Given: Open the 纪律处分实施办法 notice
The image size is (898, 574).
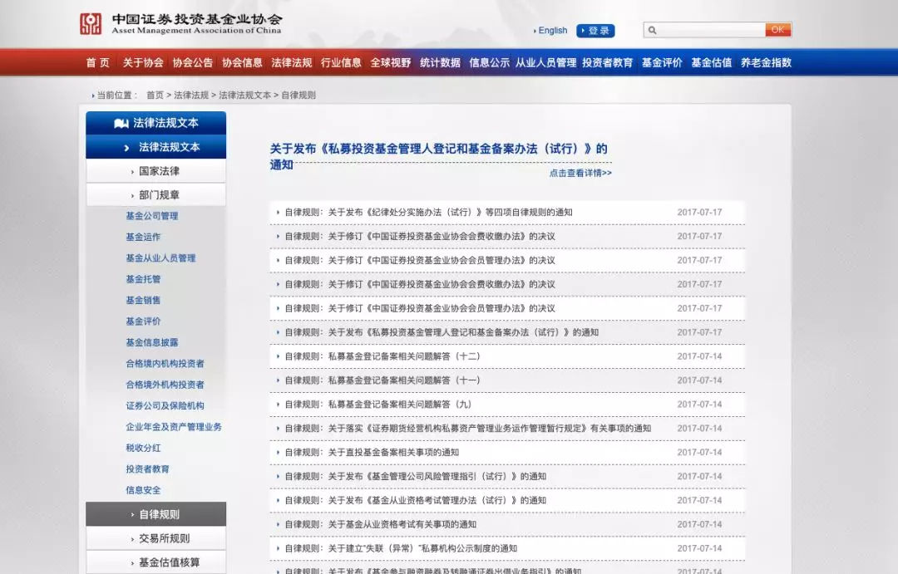Looking at the screenshot, I should click(428, 213).
